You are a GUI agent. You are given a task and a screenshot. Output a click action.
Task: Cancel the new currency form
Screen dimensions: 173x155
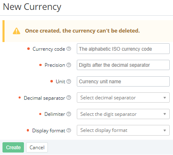[x=37, y=147]
